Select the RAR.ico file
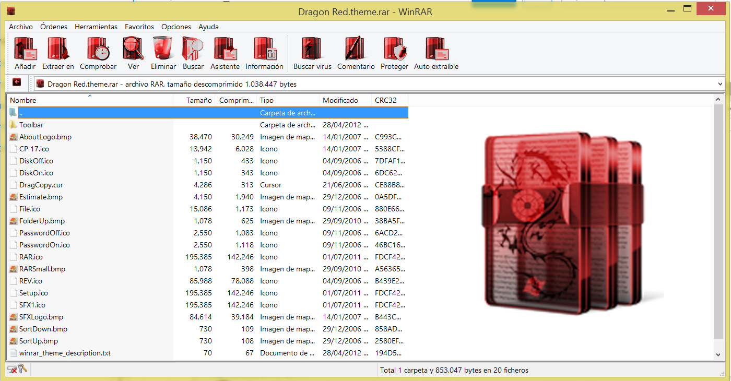This screenshot has height=381, width=731. [x=31, y=257]
